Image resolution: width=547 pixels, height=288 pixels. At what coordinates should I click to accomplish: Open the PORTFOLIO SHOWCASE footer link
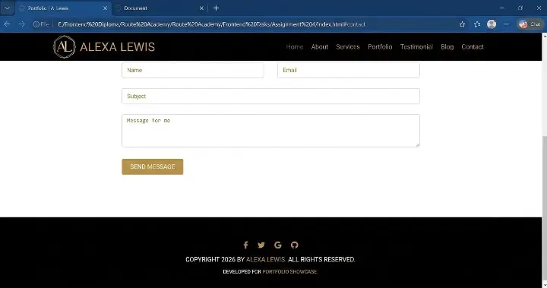point(290,271)
